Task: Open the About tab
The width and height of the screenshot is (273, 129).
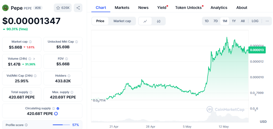Action: click(242, 8)
